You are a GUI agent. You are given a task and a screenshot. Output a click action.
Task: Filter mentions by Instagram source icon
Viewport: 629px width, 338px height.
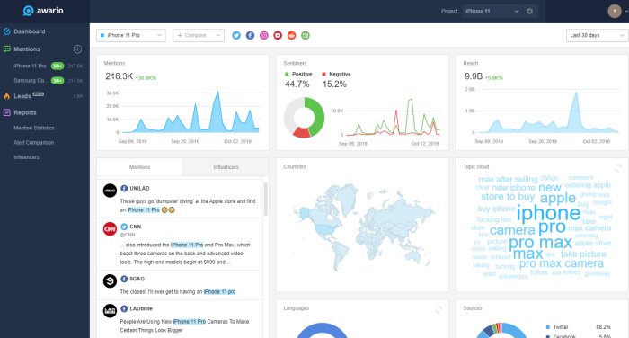click(264, 35)
